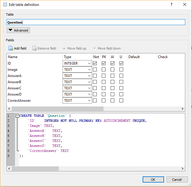Expand the Advanced table options
192x187 pixels.
(18, 30)
